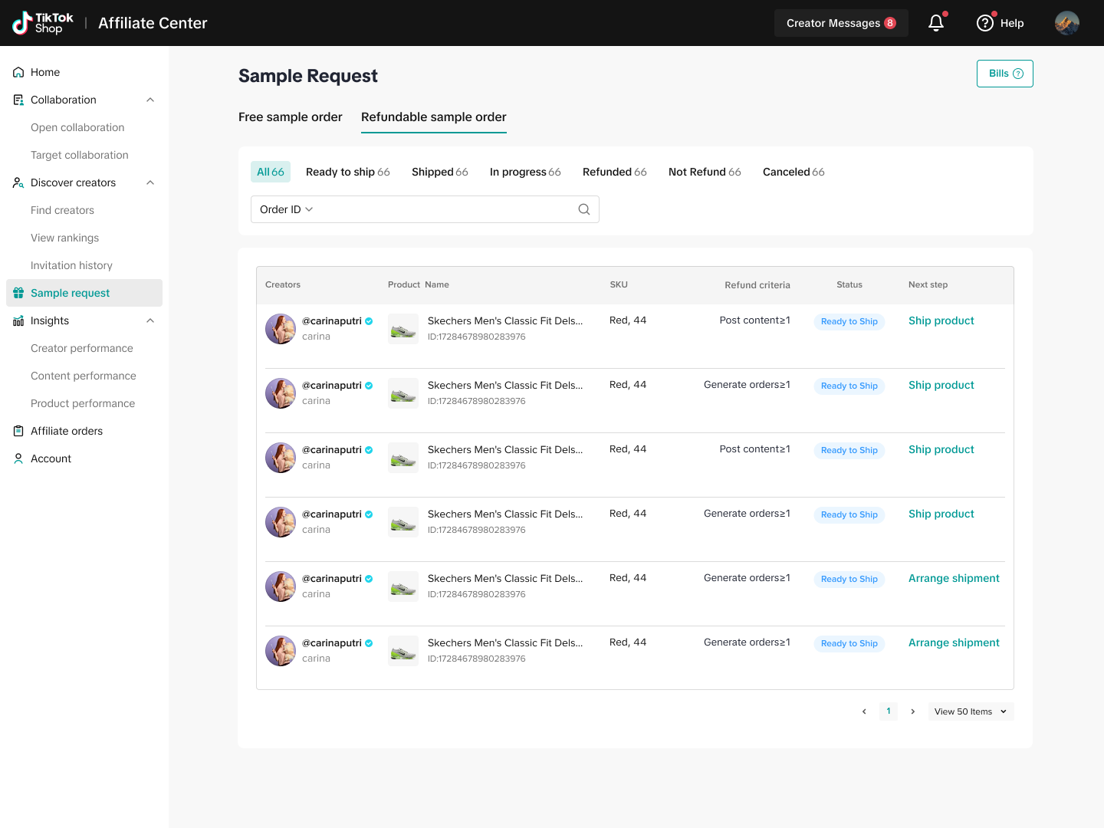Collapse the Discover creators section
Viewport: 1104px width, 828px height.
[x=150, y=182]
